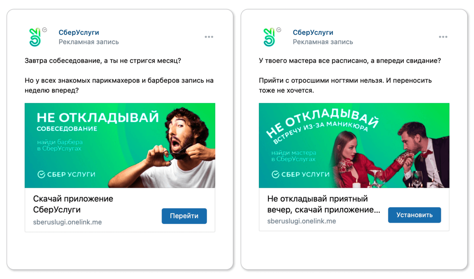Click the Сбер Услуги logo on the barber banner
Image resolution: width=474 pixels, height=279 pixels.
[66, 174]
